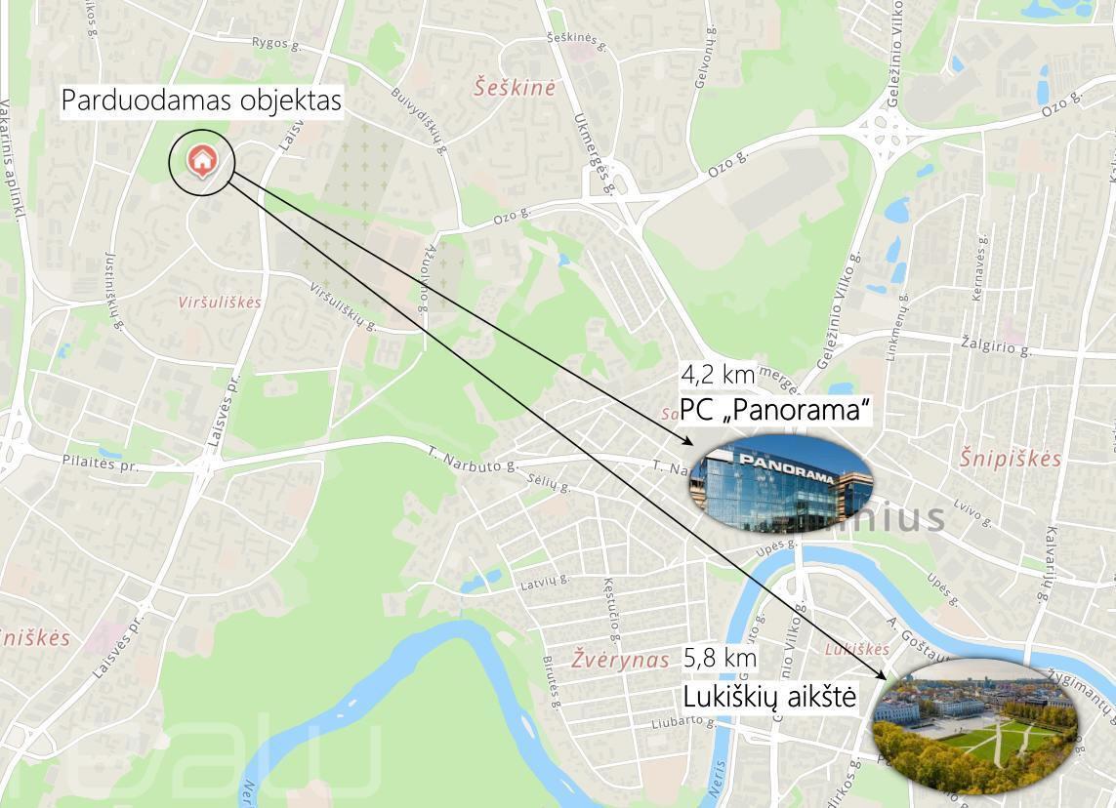
Task: Select the 5,8 km distance label
Action: [x=720, y=658]
